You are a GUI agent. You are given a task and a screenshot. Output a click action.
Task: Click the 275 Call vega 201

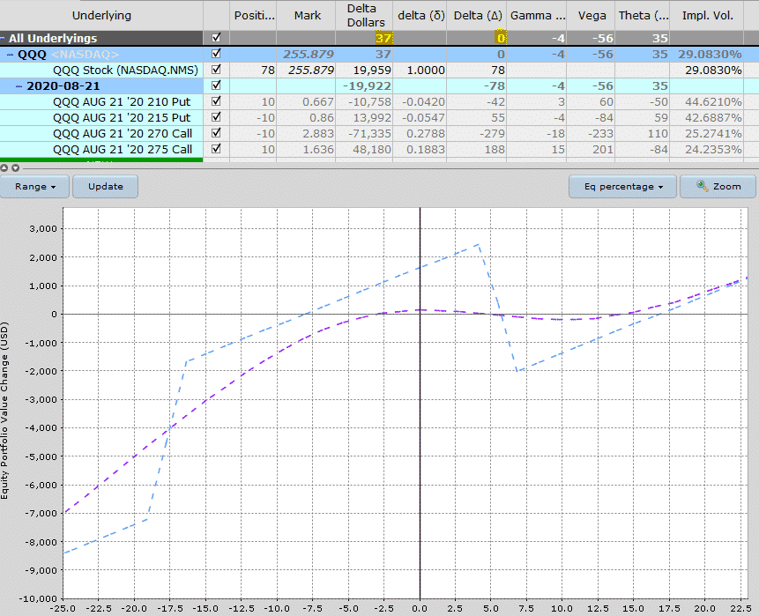[603, 150]
